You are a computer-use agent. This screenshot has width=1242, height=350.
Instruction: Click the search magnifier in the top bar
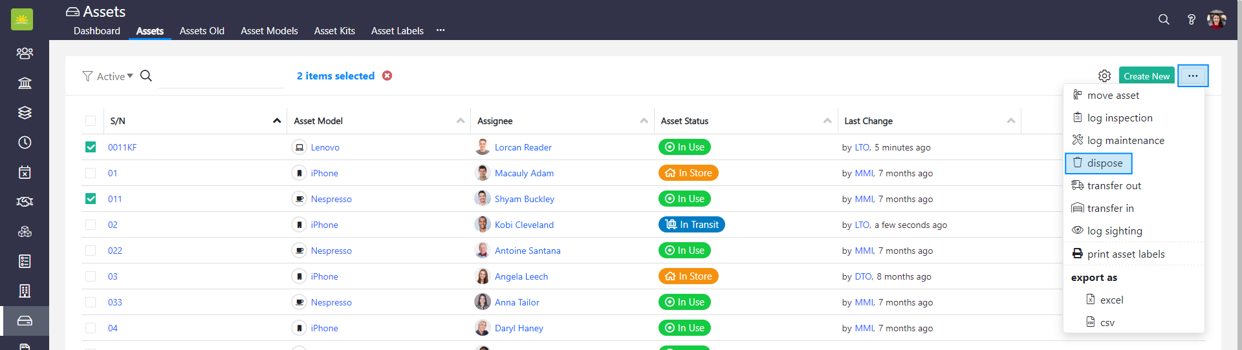(x=1164, y=19)
